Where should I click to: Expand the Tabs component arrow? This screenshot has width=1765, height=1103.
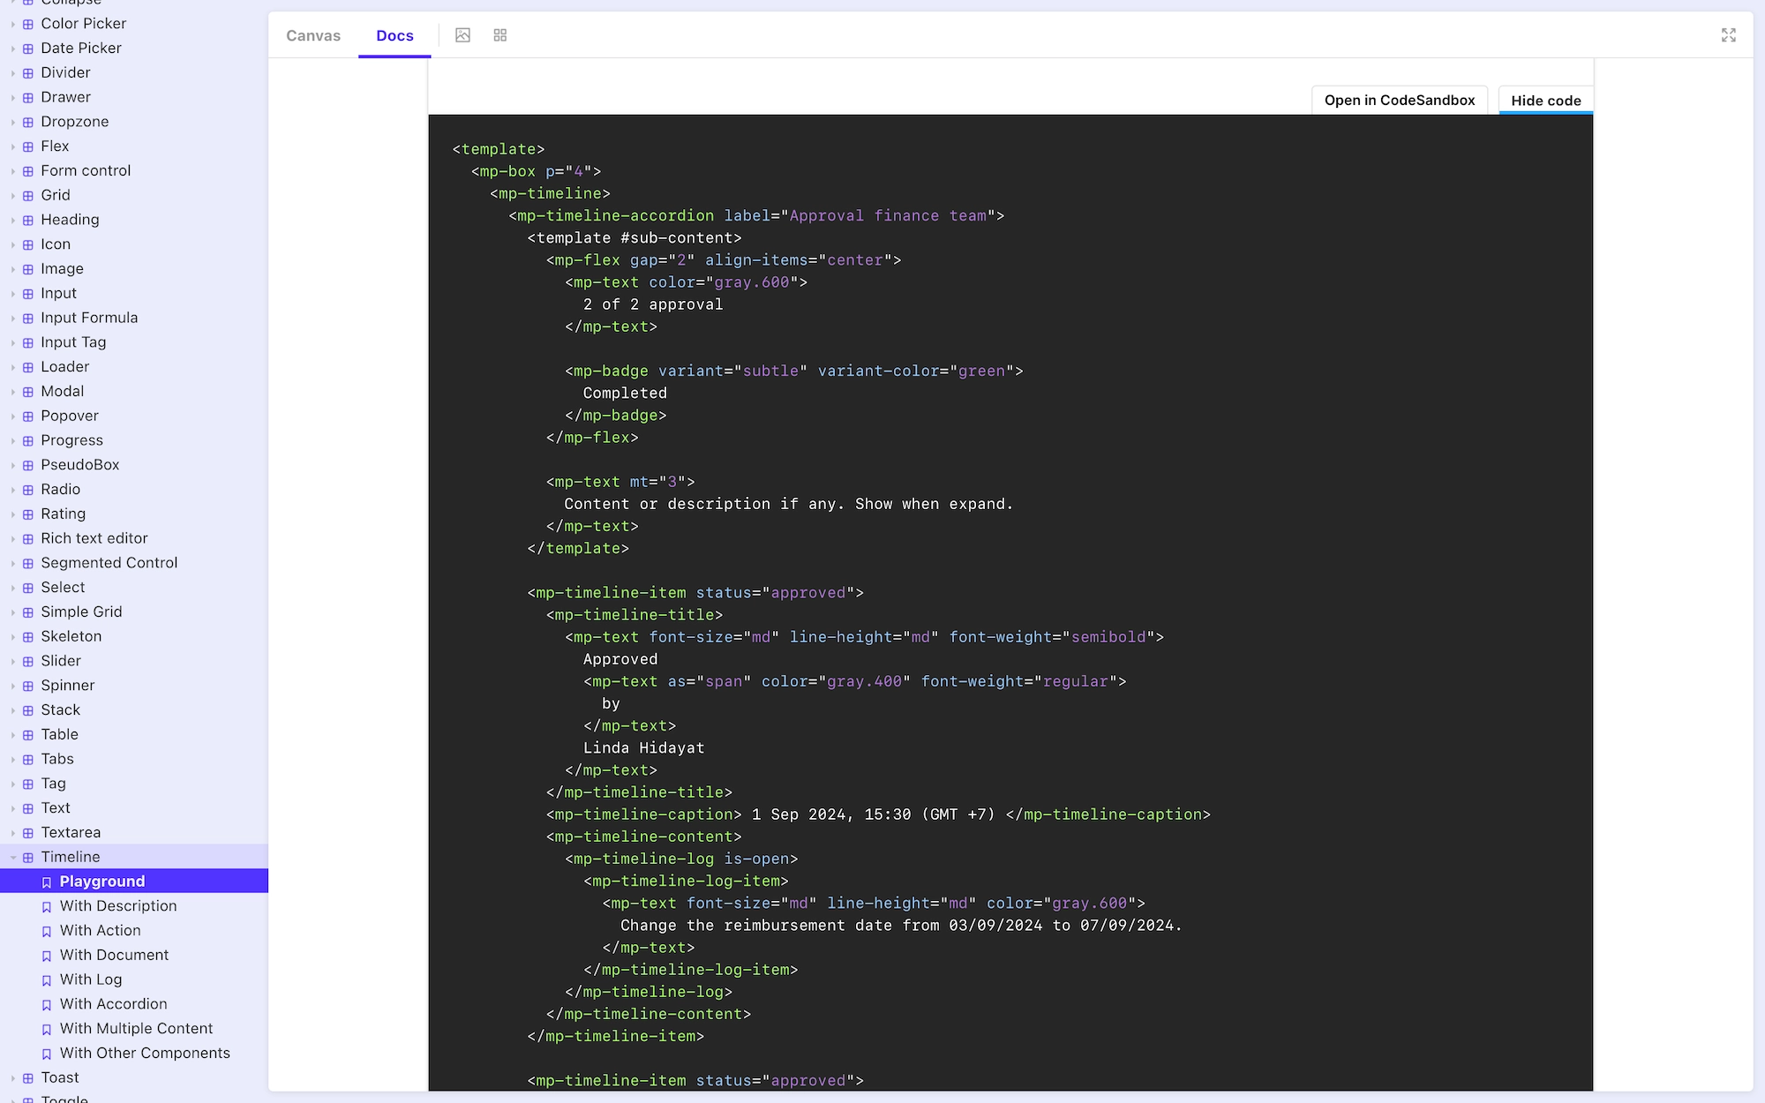[13, 760]
